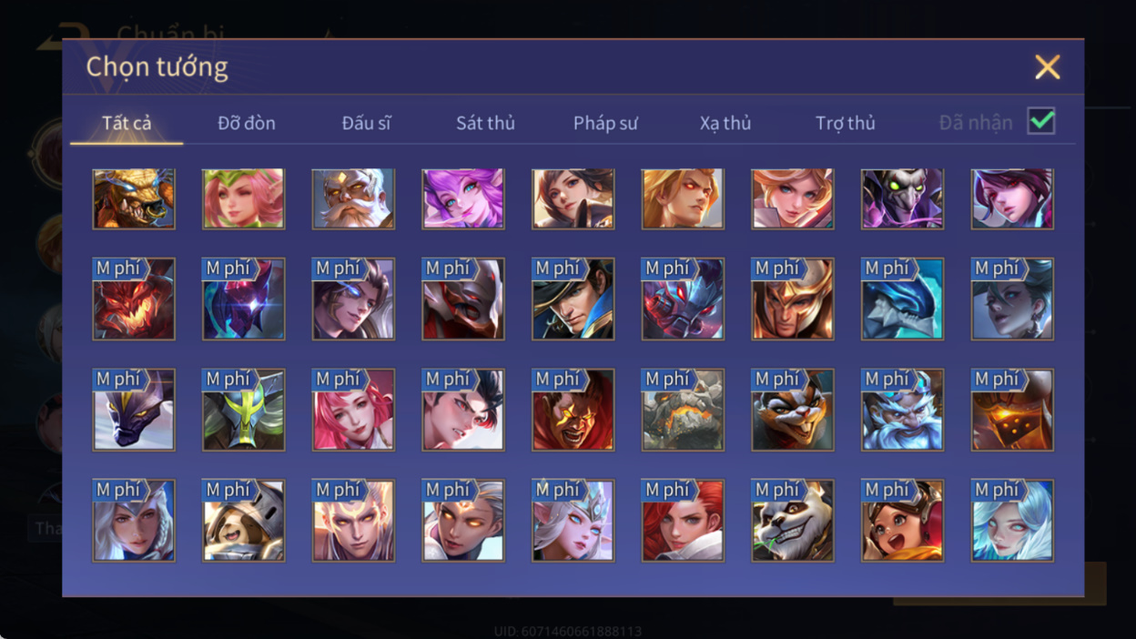Viewport: 1136px width, 639px height.
Task: Pick the hat-wearing gunslinger hero
Action: point(573,299)
